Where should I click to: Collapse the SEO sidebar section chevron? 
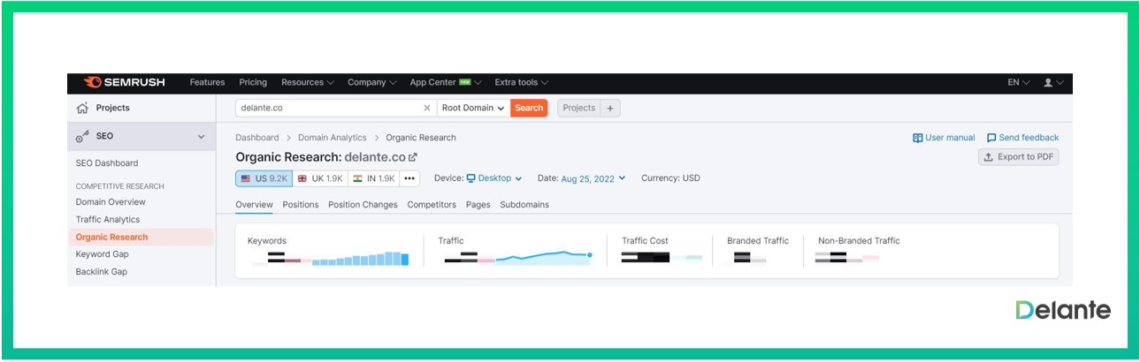pos(201,137)
